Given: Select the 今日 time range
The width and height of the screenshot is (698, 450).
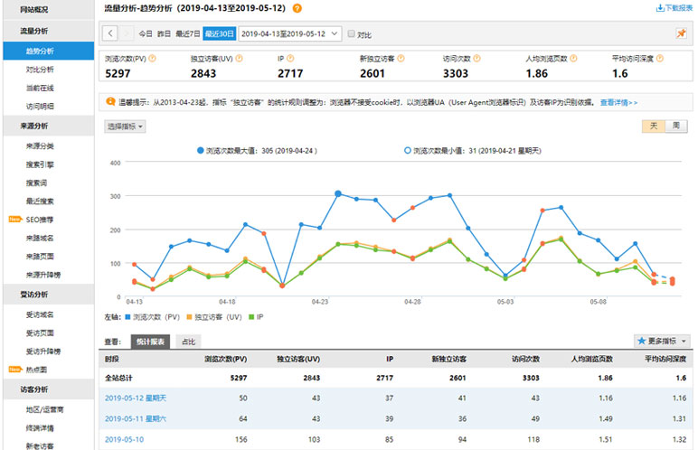Looking at the screenshot, I should (x=146, y=33).
